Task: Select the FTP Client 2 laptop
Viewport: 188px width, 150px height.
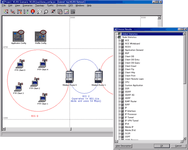Action: (x=35, y=82)
